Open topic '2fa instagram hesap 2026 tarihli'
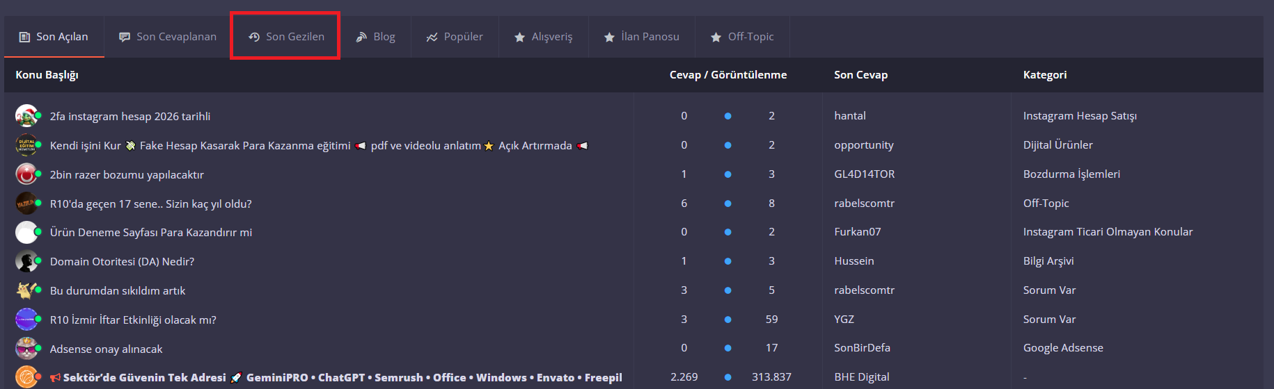Image resolution: width=1274 pixels, height=389 pixels. (130, 116)
